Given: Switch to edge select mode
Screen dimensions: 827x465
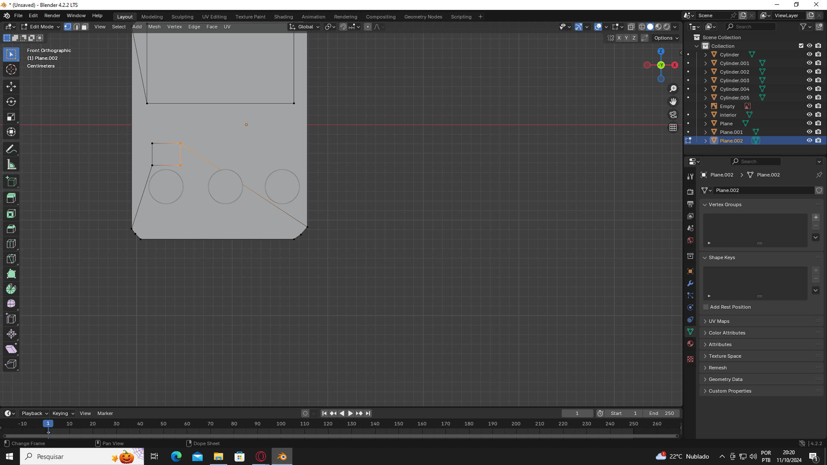Looking at the screenshot, I should pyautogui.click(x=76, y=27).
